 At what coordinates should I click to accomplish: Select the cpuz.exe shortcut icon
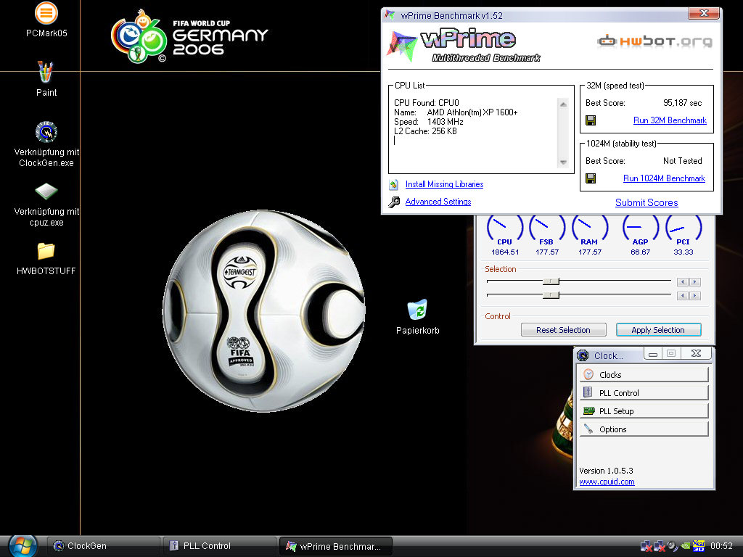tap(46, 191)
